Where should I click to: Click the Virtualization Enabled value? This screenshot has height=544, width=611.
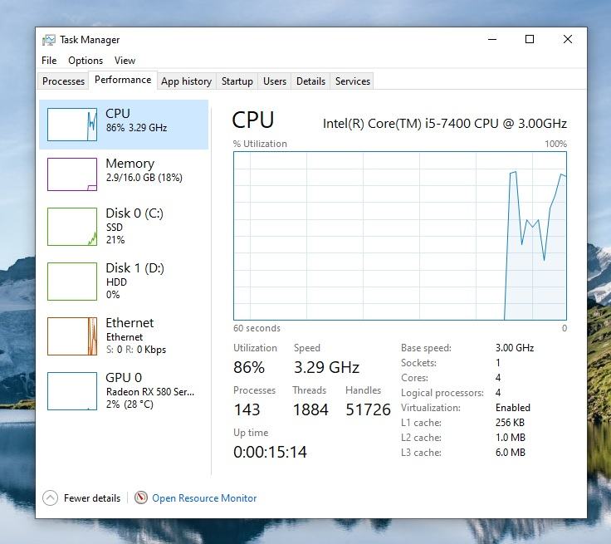tap(513, 408)
